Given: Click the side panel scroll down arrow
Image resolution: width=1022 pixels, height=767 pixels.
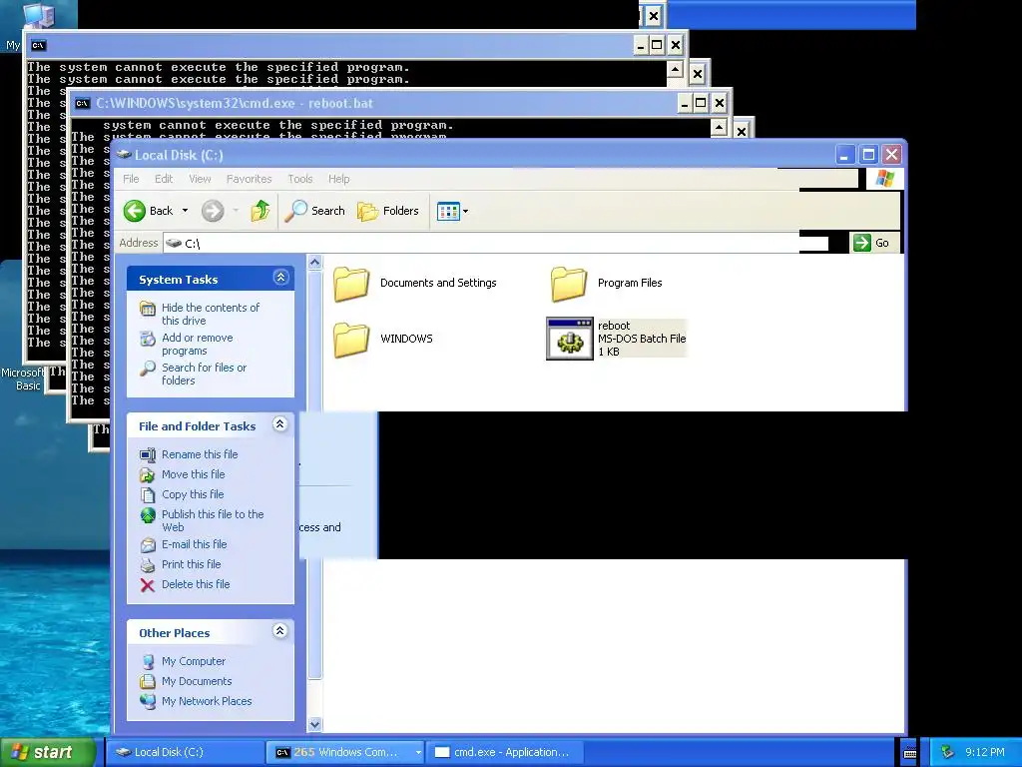Looking at the screenshot, I should click(314, 724).
